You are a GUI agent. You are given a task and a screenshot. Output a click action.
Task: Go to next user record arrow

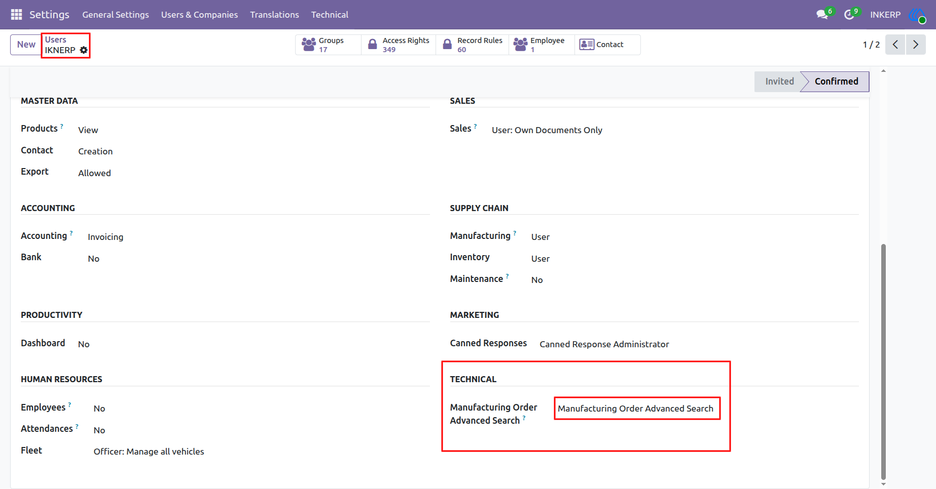pyautogui.click(x=916, y=45)
